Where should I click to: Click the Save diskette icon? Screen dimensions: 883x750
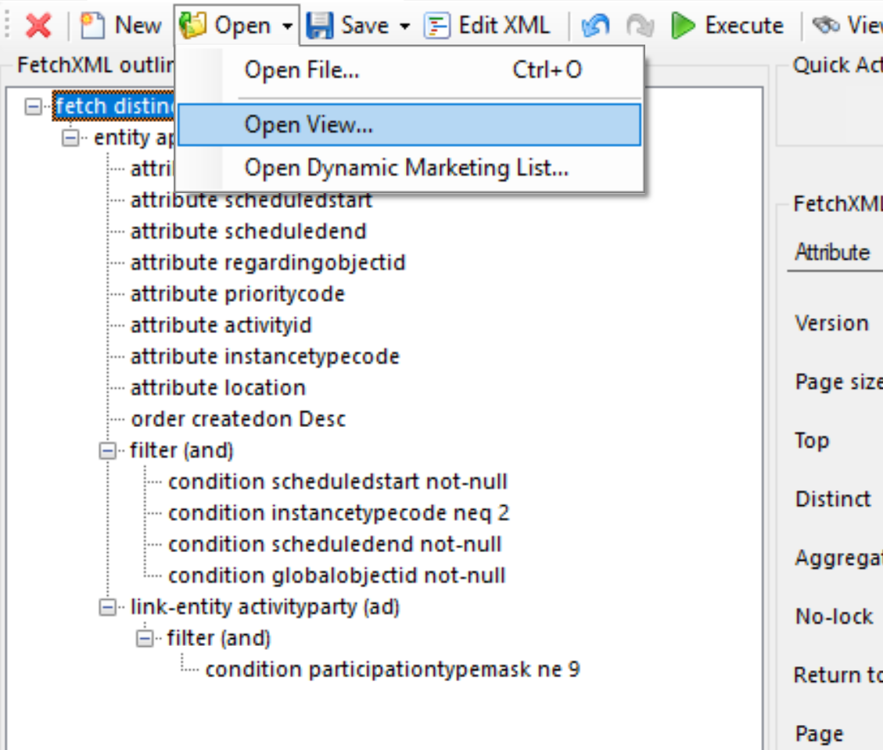click(x=321, y=23)
